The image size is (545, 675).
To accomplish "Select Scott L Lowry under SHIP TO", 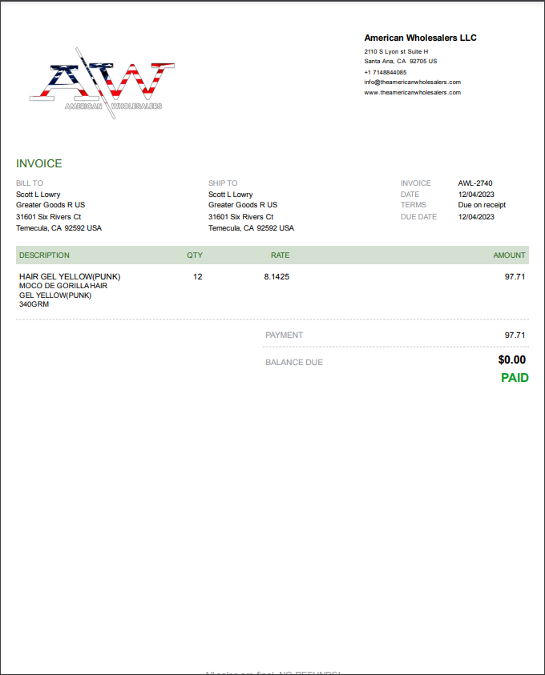I will click(231, 194).
